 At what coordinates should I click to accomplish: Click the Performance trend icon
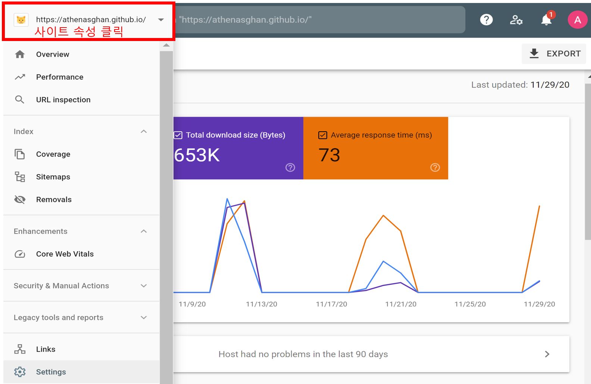click(20, 77)
